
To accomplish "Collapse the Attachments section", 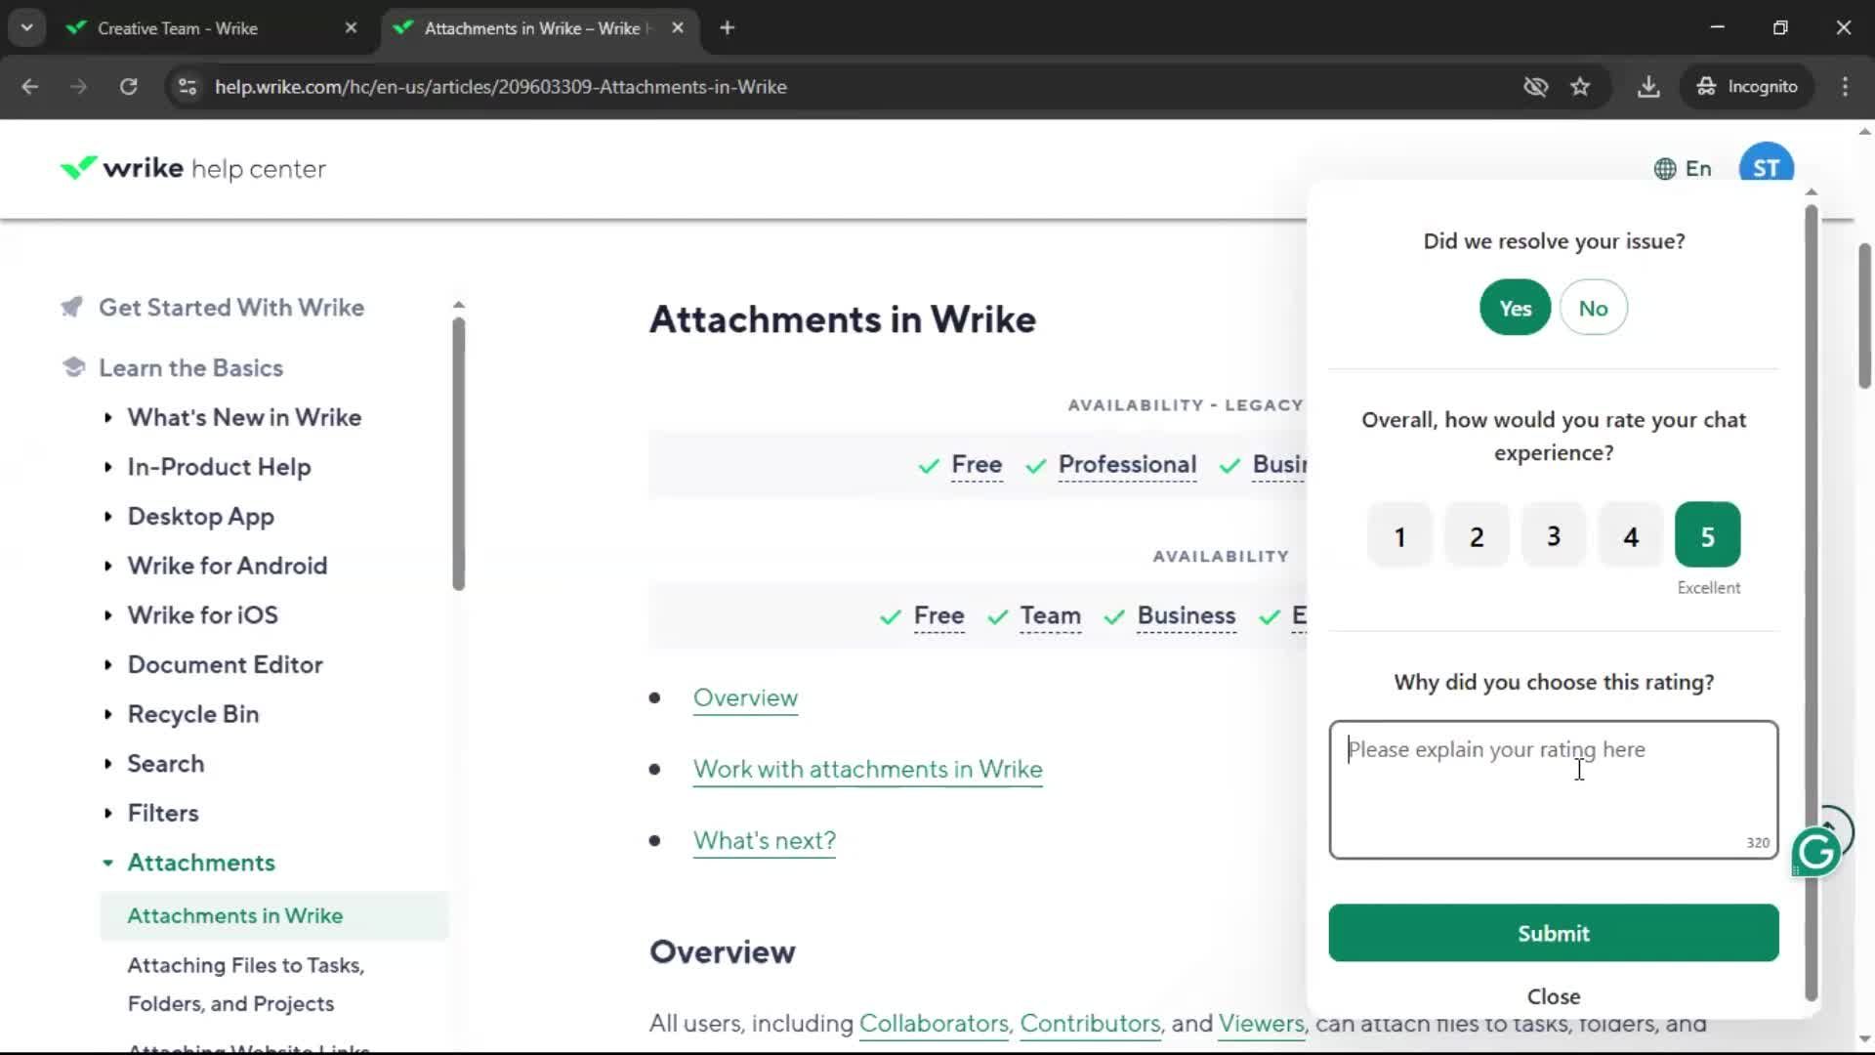I will click(x=107, y=863).
